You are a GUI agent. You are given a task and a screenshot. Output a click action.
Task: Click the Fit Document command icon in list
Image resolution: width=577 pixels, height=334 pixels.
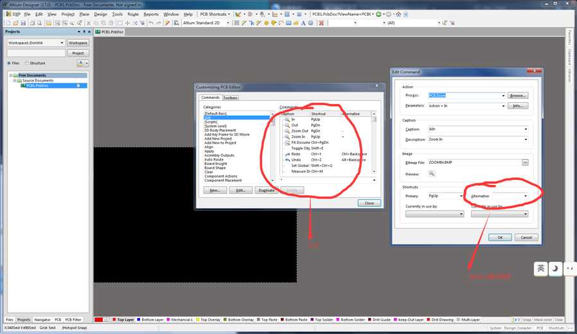pyautogui.click(x=287, y=143)
